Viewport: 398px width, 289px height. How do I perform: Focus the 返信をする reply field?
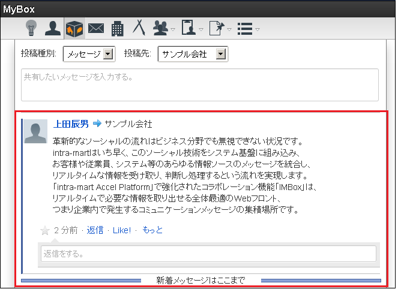[x=208, y=254]
